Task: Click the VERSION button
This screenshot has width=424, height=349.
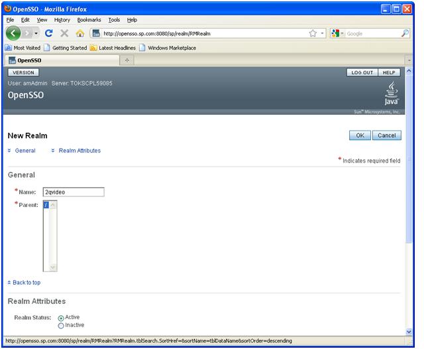Action: (23, 72)
